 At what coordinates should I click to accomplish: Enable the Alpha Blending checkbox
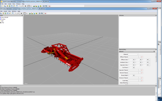tap(129, 83)
